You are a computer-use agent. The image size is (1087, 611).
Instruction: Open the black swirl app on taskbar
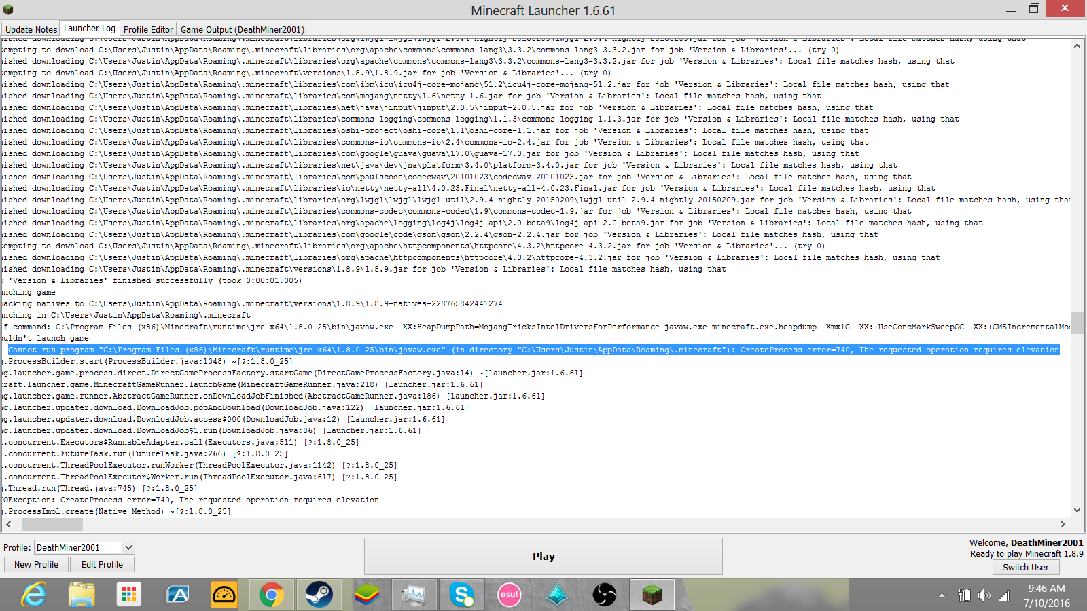[604, 595]
